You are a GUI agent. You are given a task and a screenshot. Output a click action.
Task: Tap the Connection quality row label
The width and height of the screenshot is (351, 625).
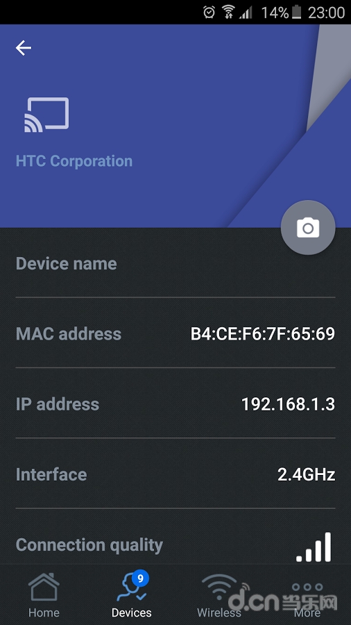pos(89,545)
